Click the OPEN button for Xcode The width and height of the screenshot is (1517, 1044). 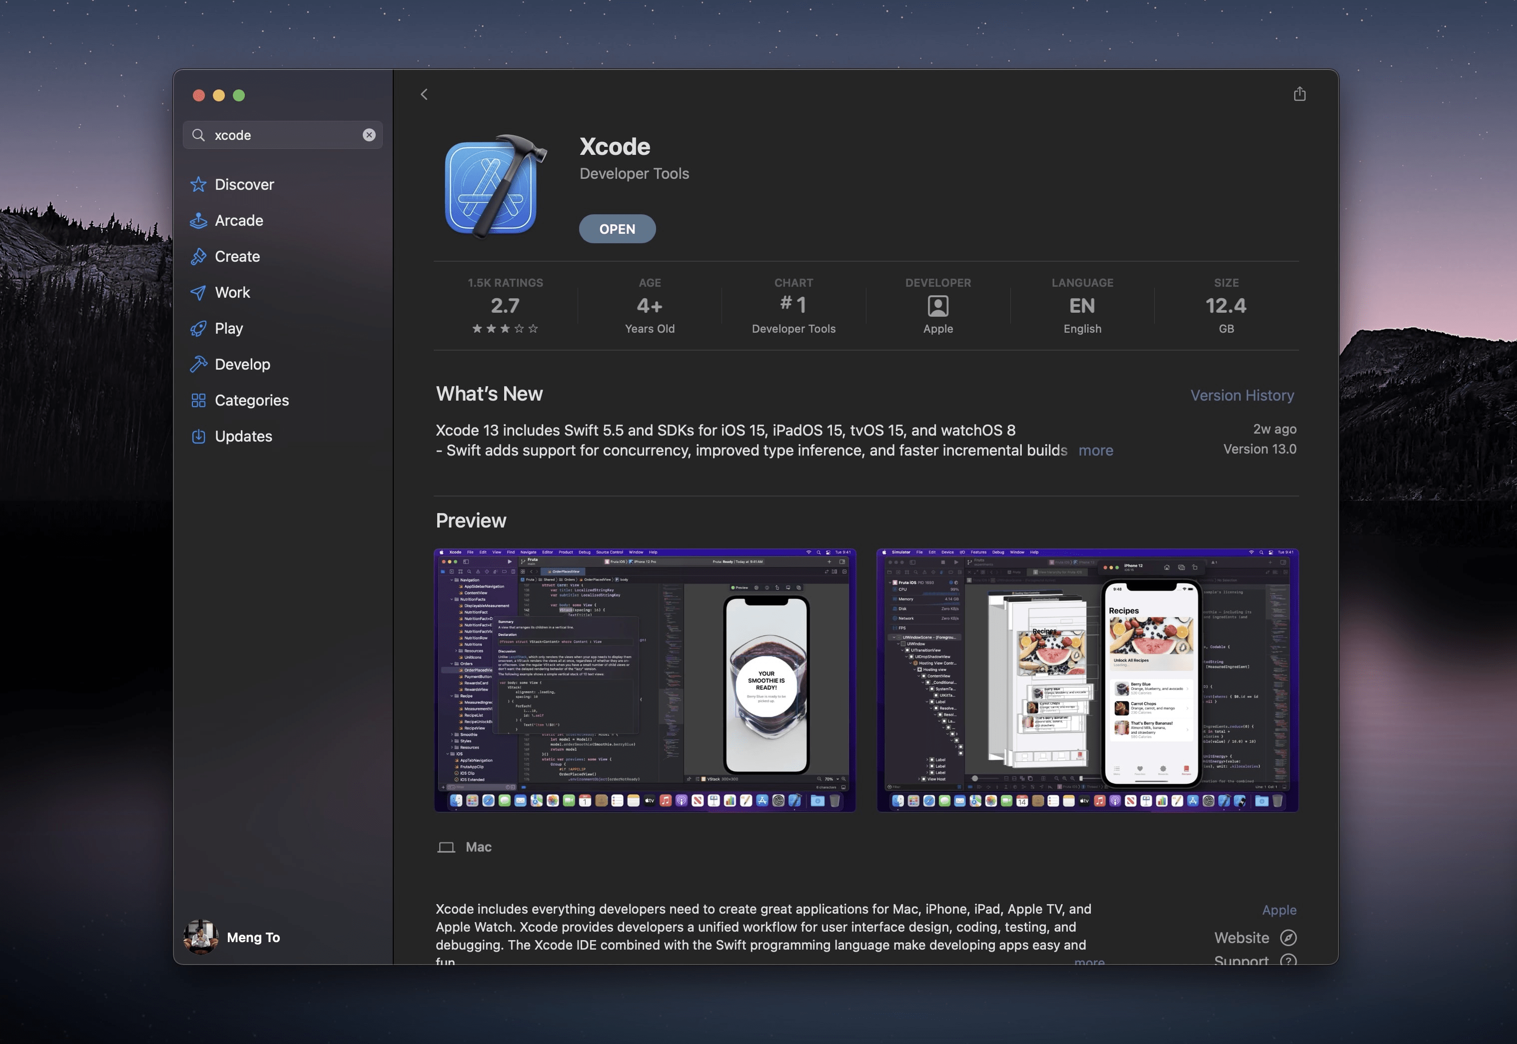point(617,229)
